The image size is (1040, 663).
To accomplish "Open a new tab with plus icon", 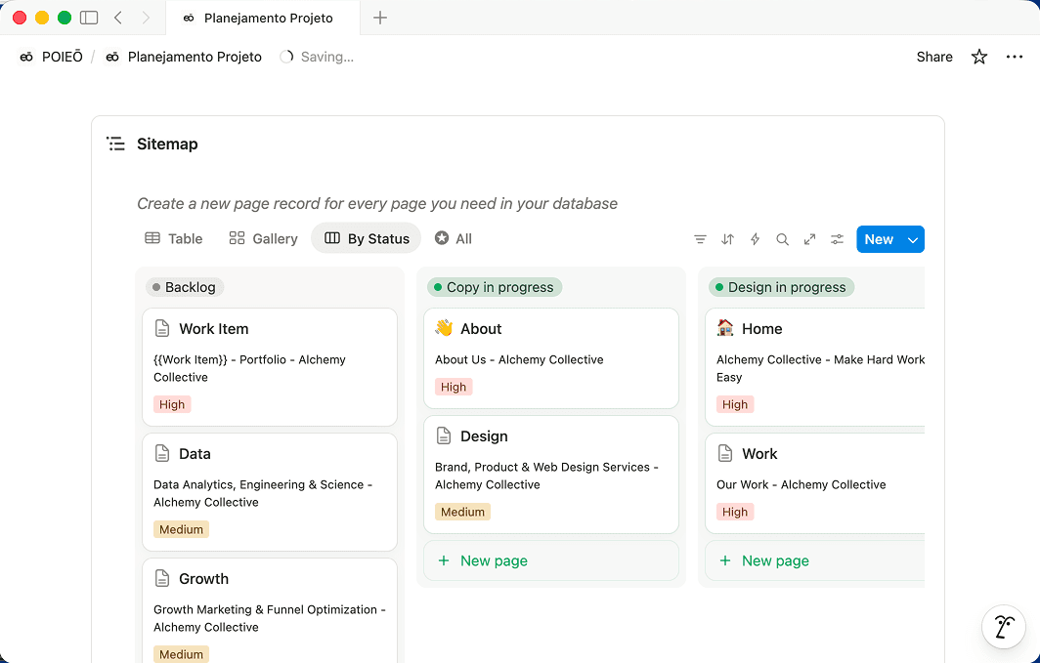I will 380,18.
